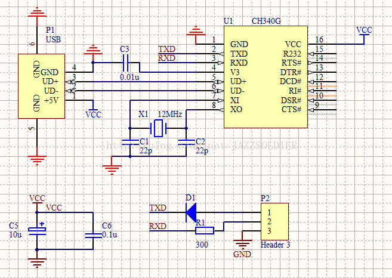Click TXD net label at U1 pin 2

(x=166, y=49)
